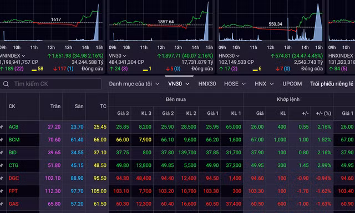Click the +/- (%) column header

click(x=323, y=113)
